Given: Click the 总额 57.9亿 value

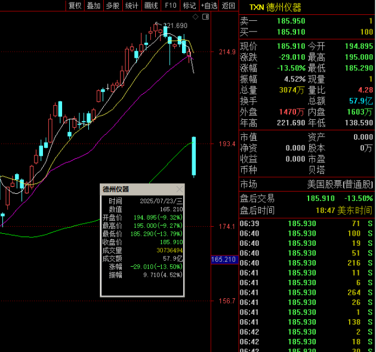Looking at the screenshot, I should click(361, 101).
